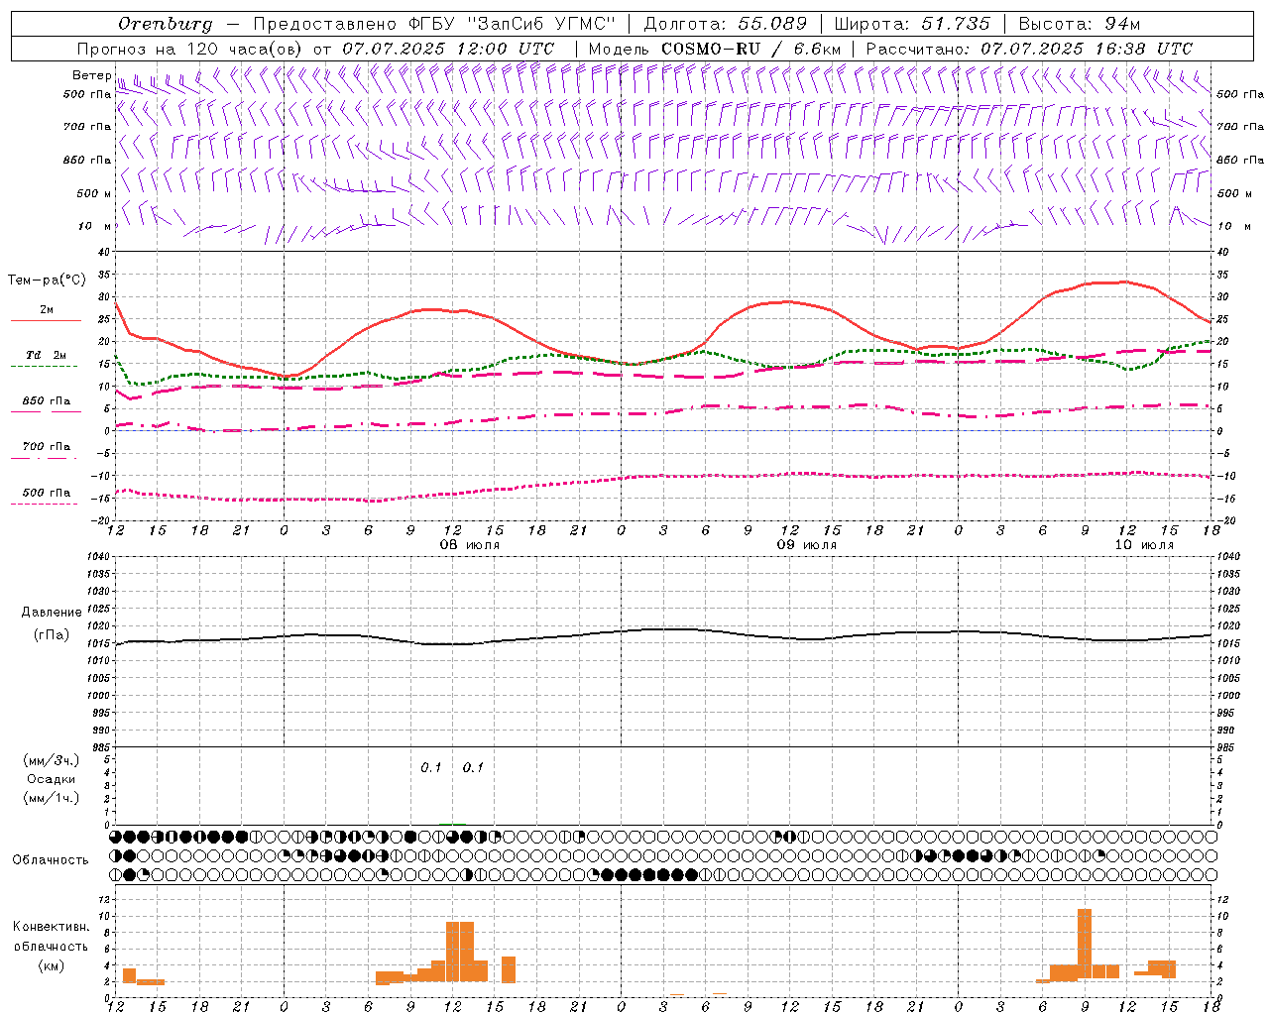Click the 'Тем-ра(°C)' temperature panel label

click(x=46, y=281)
